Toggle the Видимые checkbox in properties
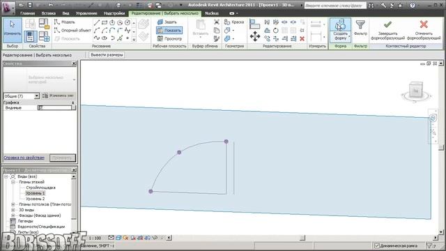Screen dimensions: 446x251 point(40,107)
